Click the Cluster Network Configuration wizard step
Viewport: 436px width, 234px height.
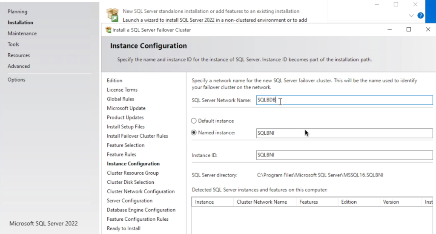tap(141, 191)
